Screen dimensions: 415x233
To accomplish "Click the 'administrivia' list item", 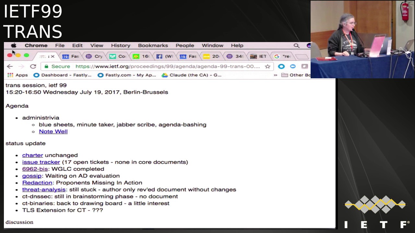I will coord(41,118).
